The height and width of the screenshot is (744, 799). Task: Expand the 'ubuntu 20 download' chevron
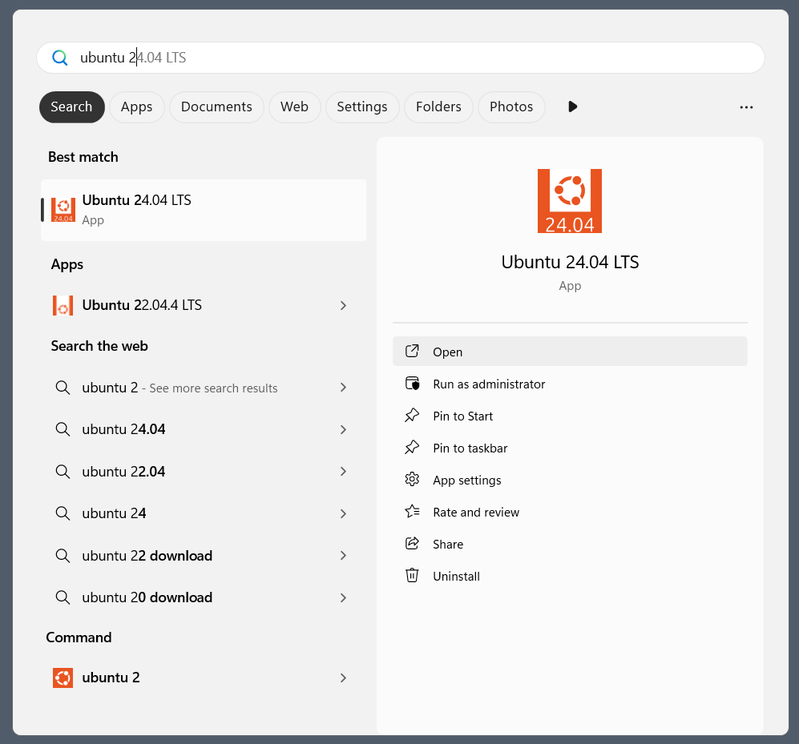[344, 597]
